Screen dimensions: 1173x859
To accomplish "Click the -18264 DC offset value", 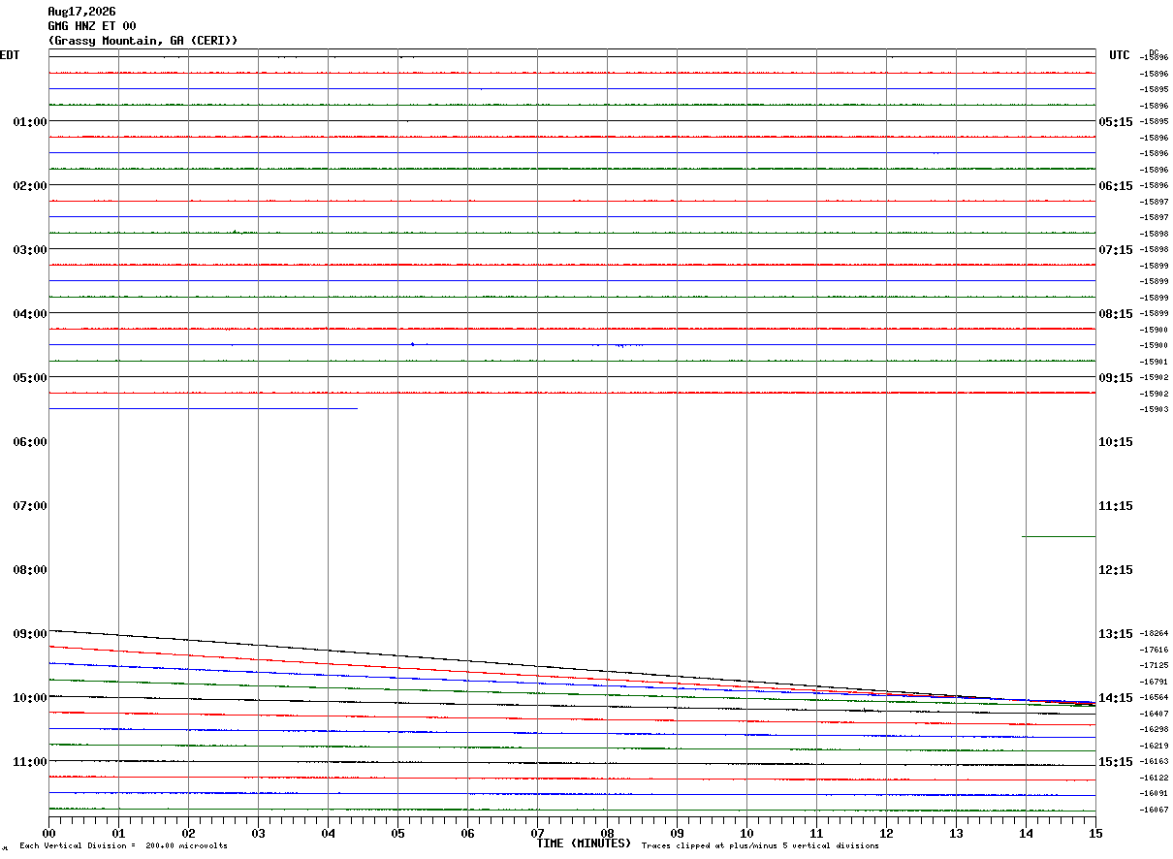I will (1155, 634).
